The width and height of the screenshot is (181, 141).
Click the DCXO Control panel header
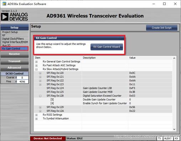pyautogui.click(x=15, y=73)
